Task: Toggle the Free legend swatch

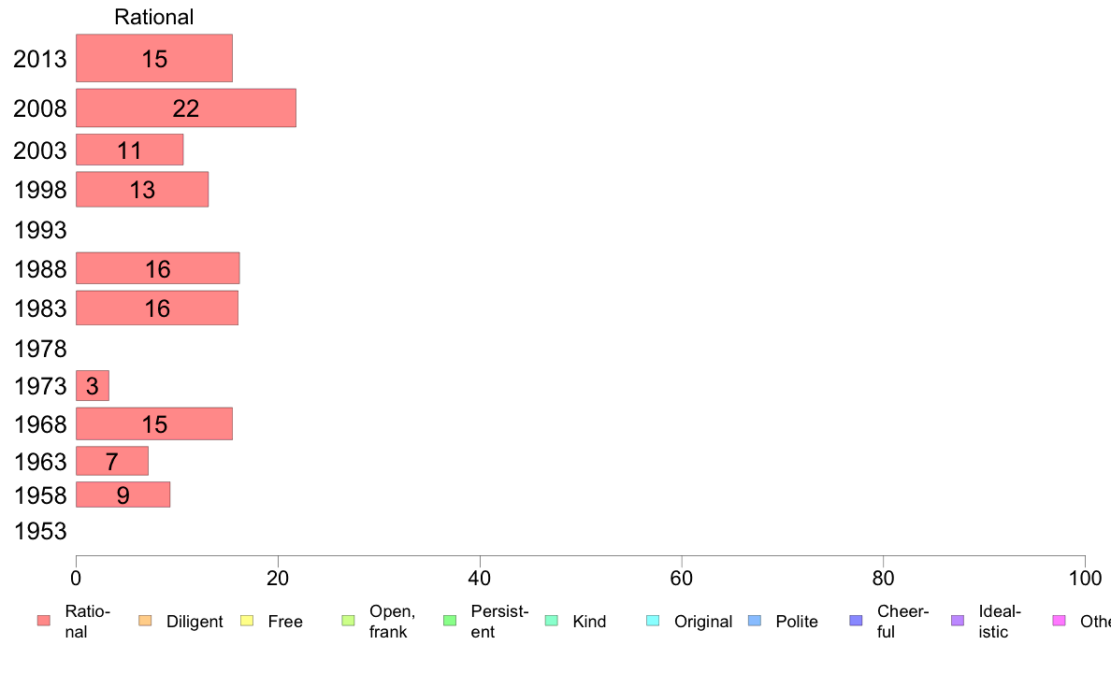Action: [x=247, y=621]
